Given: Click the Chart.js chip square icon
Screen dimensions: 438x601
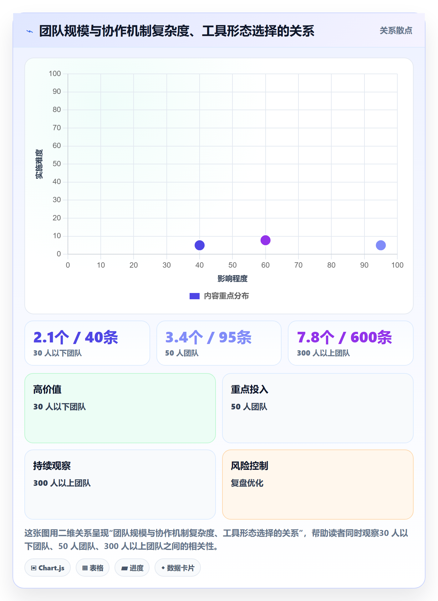Looking at the screenshot, I should [x=34, y=568].
